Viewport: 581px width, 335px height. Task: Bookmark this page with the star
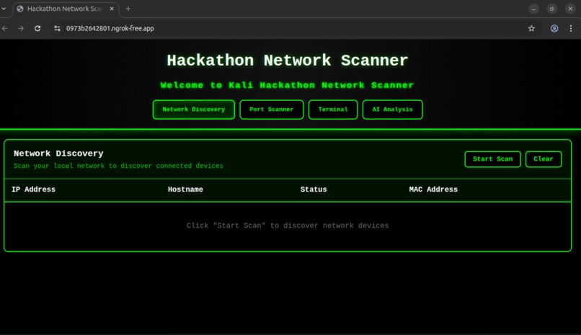531,29
